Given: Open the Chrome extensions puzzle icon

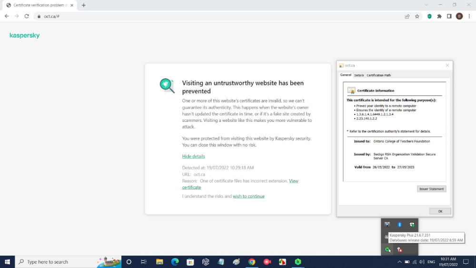Looking at the screenshot, I should [439, 16].
